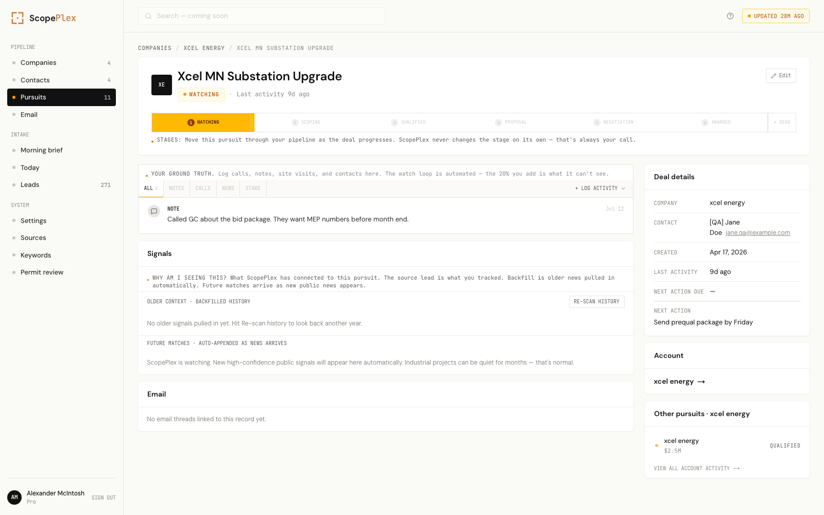Open Companies in the sidebar

pyautogui.click(x=61, y=63)
